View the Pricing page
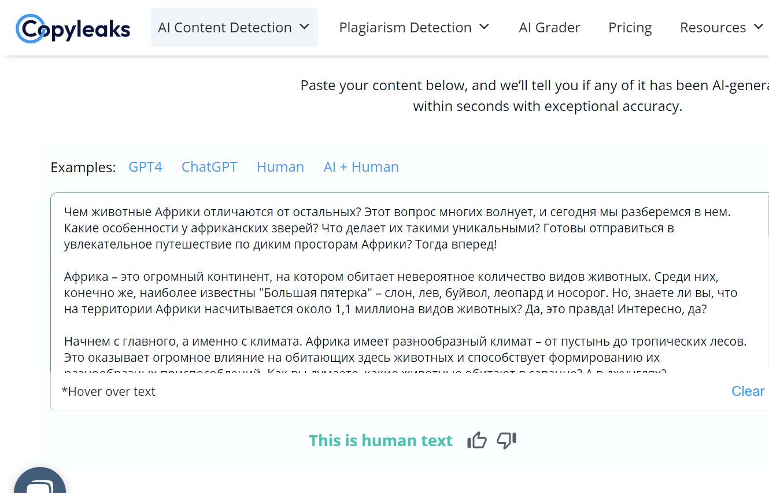 click(630, 27)
